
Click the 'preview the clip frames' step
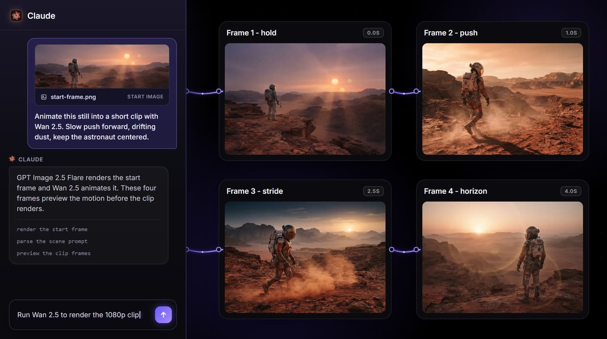[54, 253]
